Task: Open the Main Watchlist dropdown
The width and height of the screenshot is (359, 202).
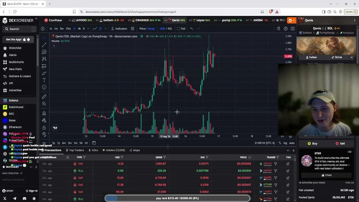Action: (12, 173)
